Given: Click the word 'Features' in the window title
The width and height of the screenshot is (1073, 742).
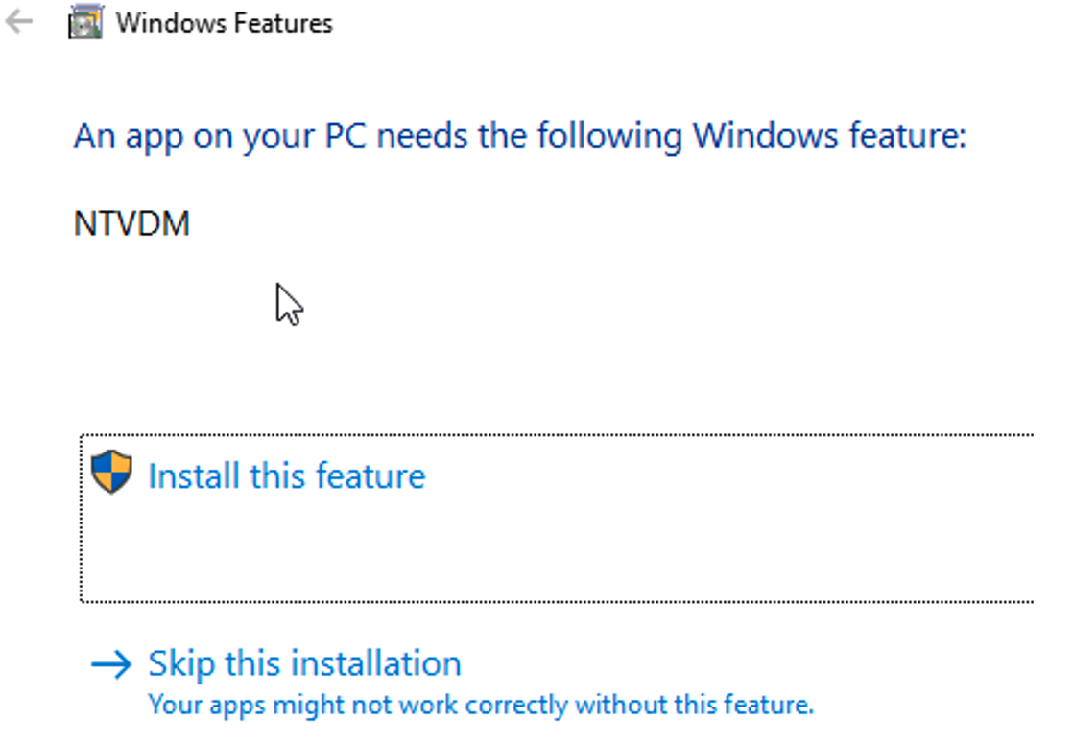Looking at the screenshot, I should coord(282,23).
